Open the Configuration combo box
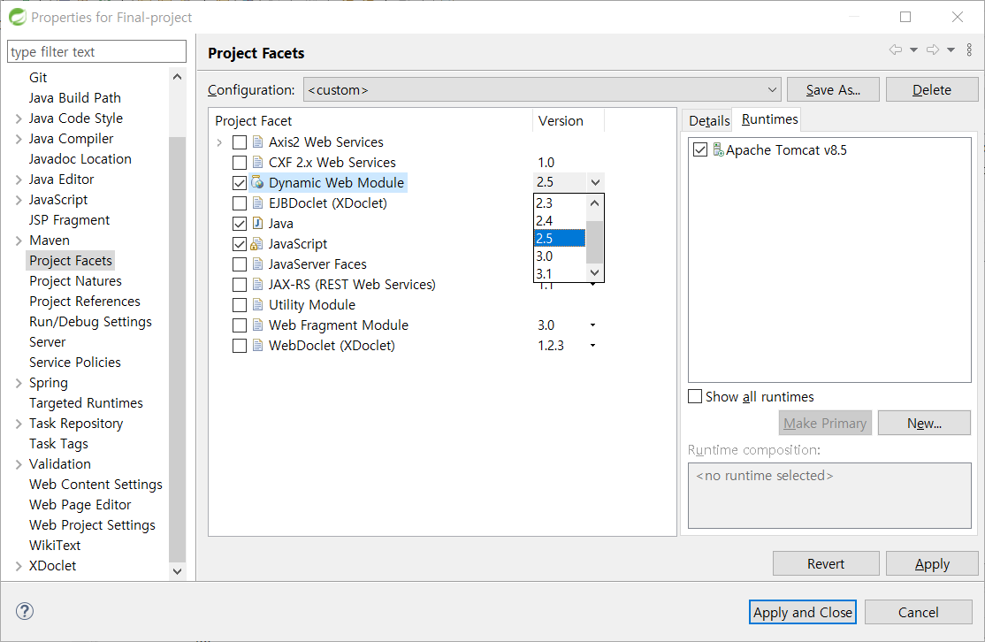The width and height of the screenshot is (985, 642). pyautogui.click(x=542, y=90)
